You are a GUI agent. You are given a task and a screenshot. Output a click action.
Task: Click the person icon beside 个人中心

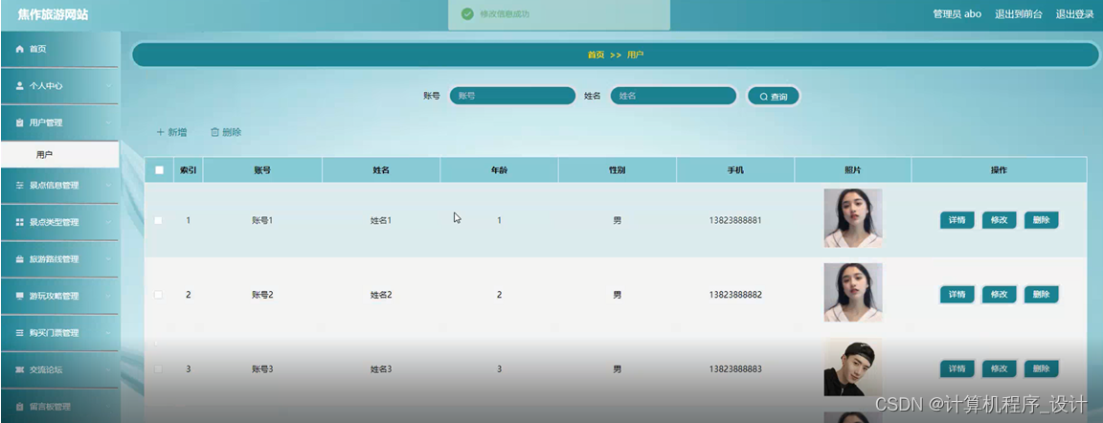coord(20,86)
